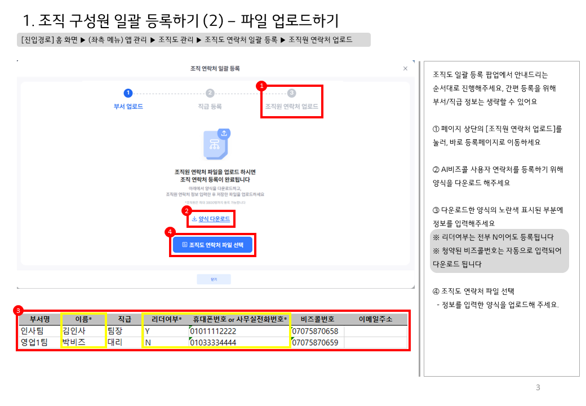The height and width of the screenshot is (406, 586).
Task: Select the 리더여부 cell with value Y
Action: (x=166, y=331)
